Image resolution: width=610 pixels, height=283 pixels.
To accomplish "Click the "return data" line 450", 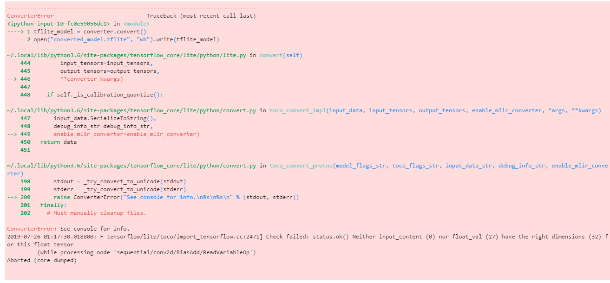I will (x=59, y=142).
